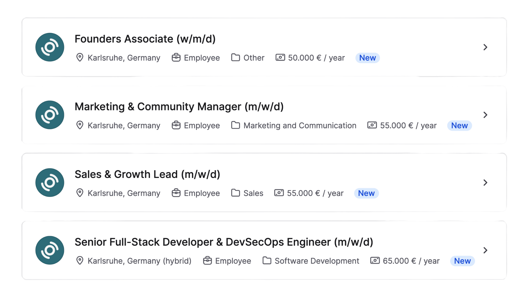Click folder icon next to Marketing and Communication

tap(235, 125)
